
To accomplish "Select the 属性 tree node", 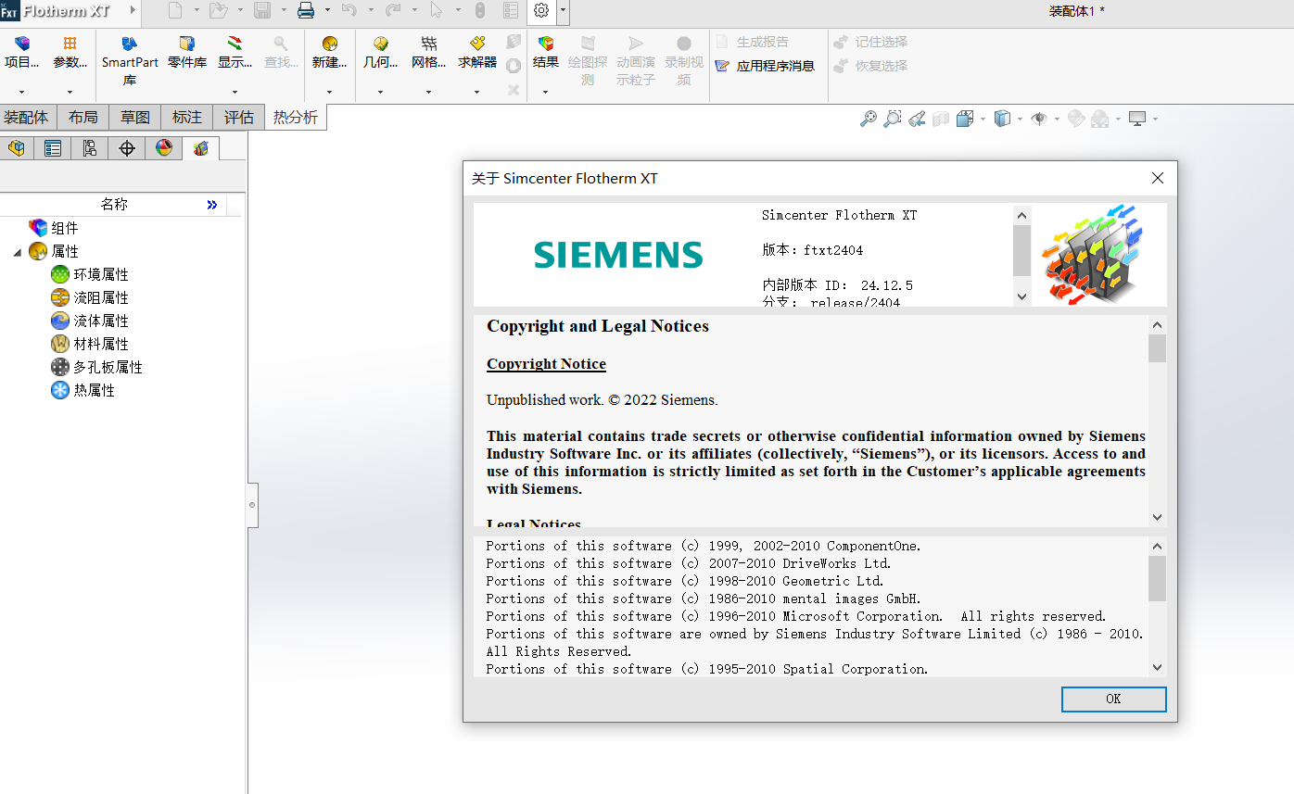I will click(x=65, y=251).
